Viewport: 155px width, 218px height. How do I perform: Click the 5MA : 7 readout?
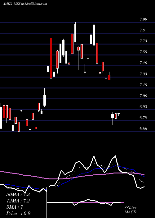point(15,207)
